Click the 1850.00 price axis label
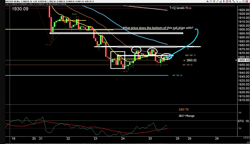Image resolution: width=250 pixels, height=144 pixels. 244,69
